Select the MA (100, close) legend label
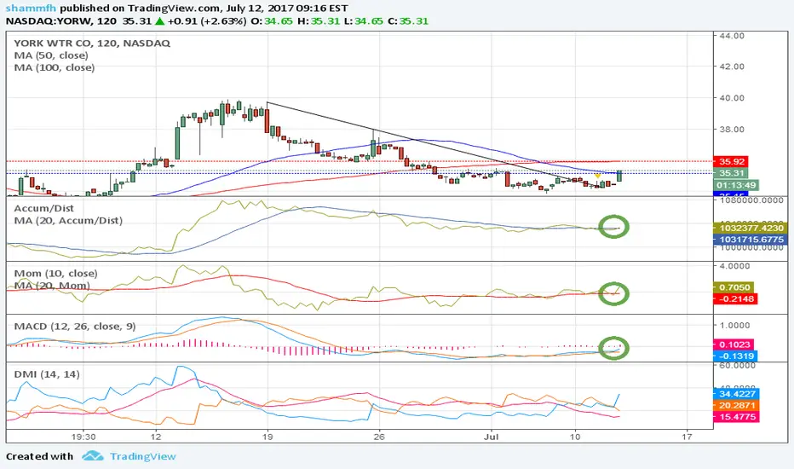794x469 pixels. (55, 67)
